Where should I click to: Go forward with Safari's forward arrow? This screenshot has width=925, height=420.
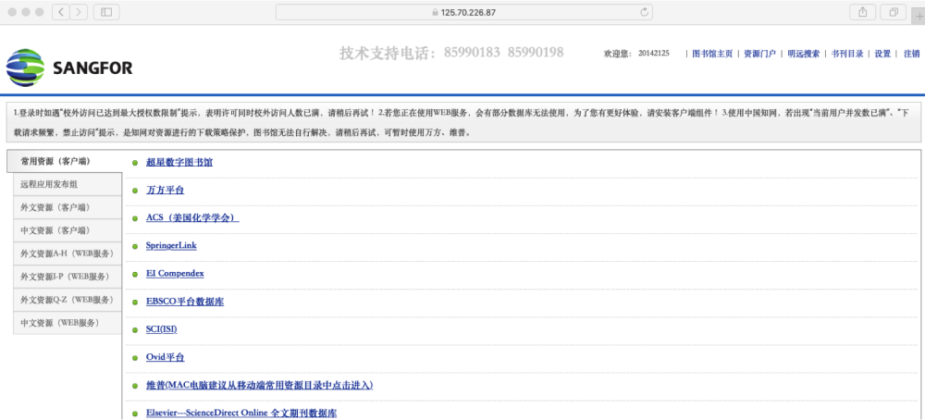79,12
